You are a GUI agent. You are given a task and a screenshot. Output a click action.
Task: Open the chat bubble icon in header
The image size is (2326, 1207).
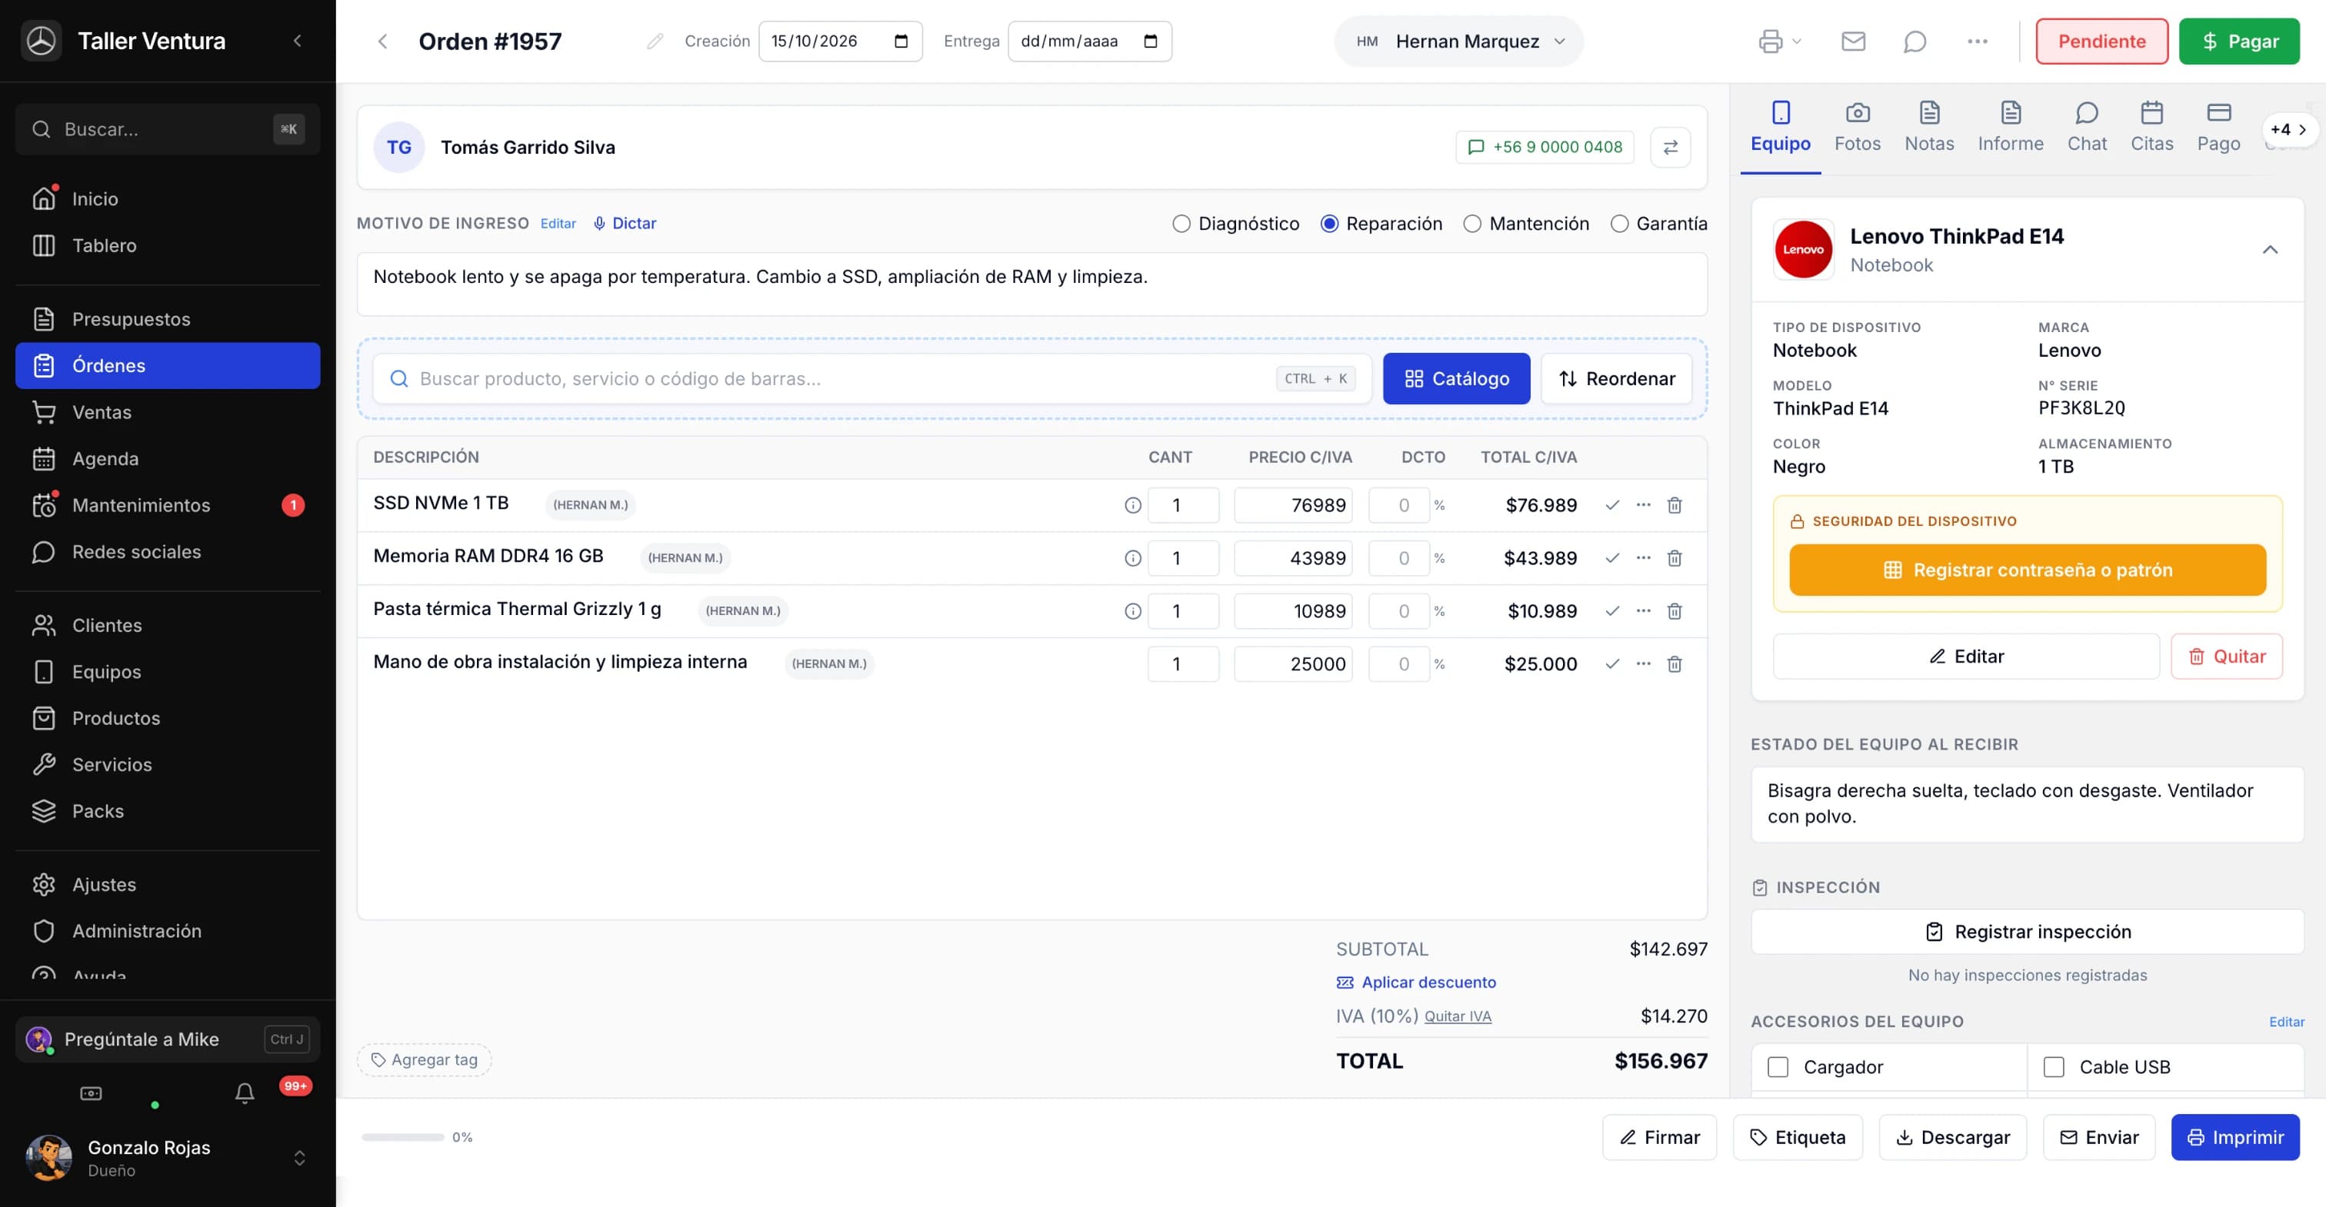click(x=1914, y=42)
